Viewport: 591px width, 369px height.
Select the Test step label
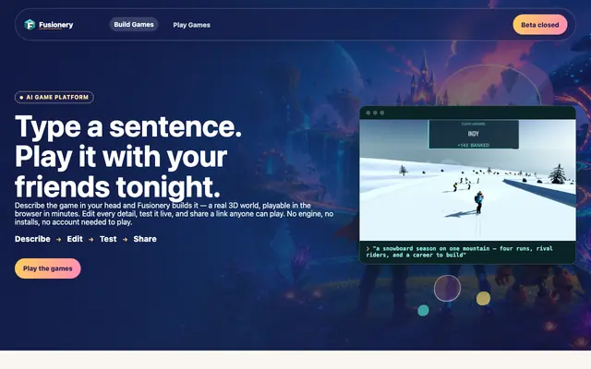tap(108, 239)
